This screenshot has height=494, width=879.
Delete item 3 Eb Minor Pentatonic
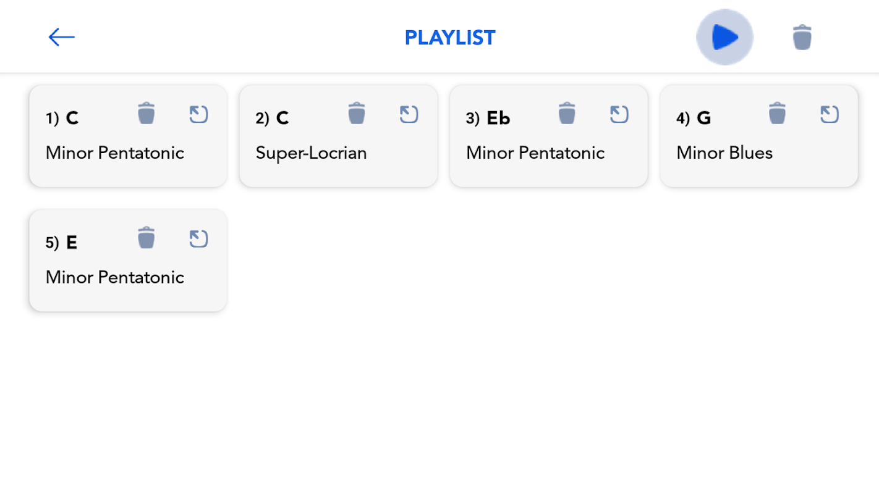pos(567,114)
